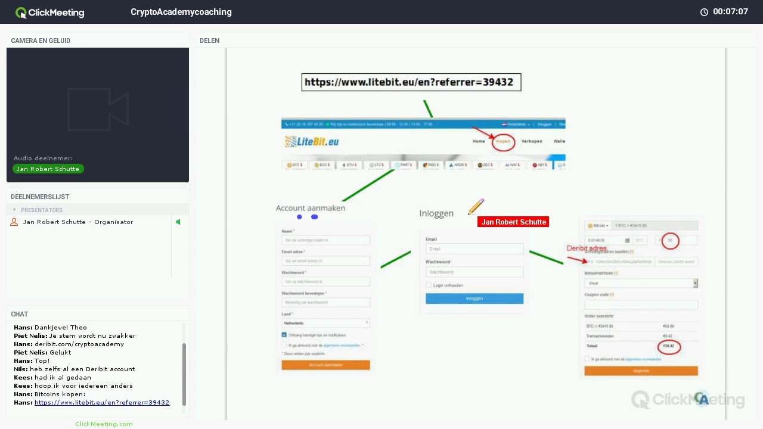Click the ClickMeeting logo in the header

(49, 12)
